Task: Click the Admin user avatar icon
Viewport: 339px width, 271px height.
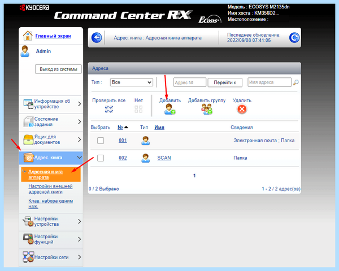Action: tap(25, 51)
